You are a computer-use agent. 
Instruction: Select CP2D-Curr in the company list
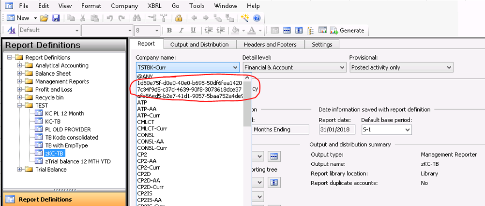[190, 187]
